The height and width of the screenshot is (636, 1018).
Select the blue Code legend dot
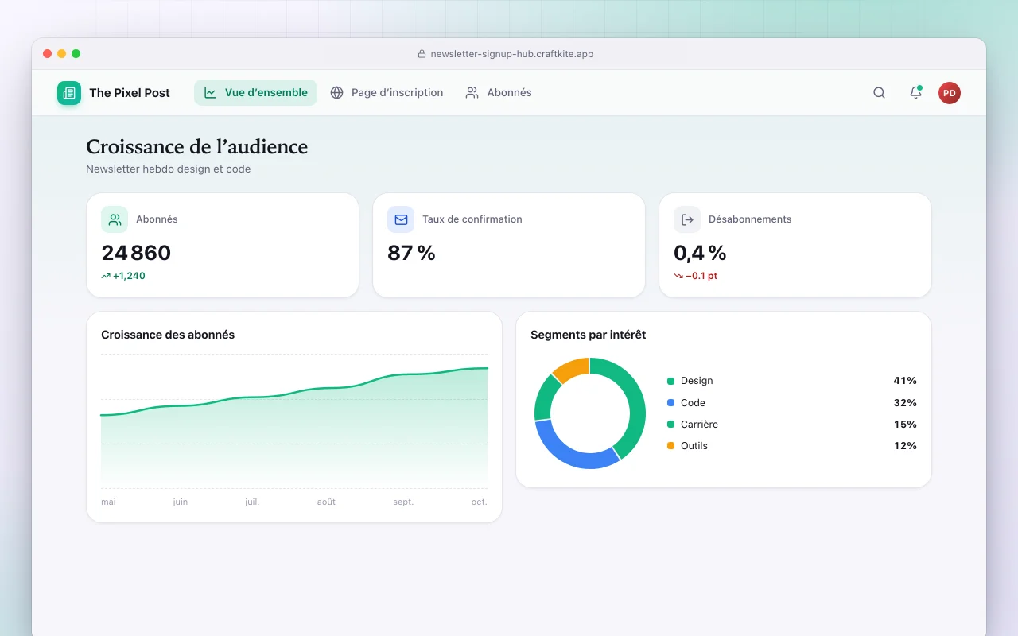670,403
